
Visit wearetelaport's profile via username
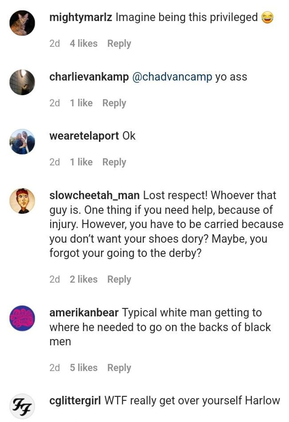coord(84,136)
